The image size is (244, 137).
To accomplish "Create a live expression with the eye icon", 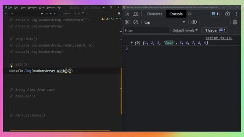I will tap(194, 22).
